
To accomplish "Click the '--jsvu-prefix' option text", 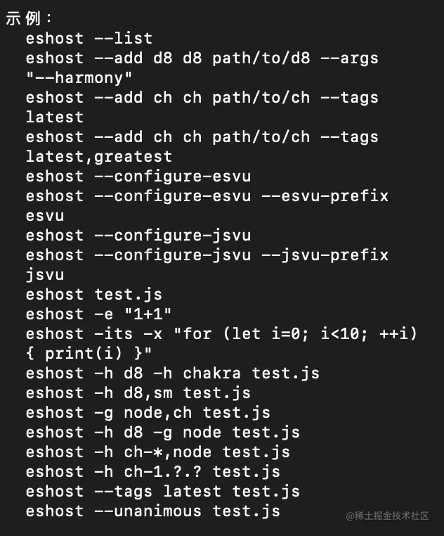I will [x=325, y=255].
